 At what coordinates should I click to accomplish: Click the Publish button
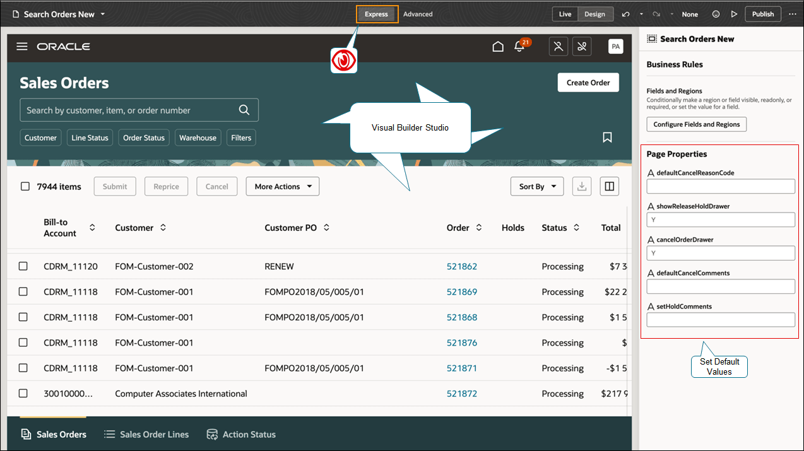[763, 14]
